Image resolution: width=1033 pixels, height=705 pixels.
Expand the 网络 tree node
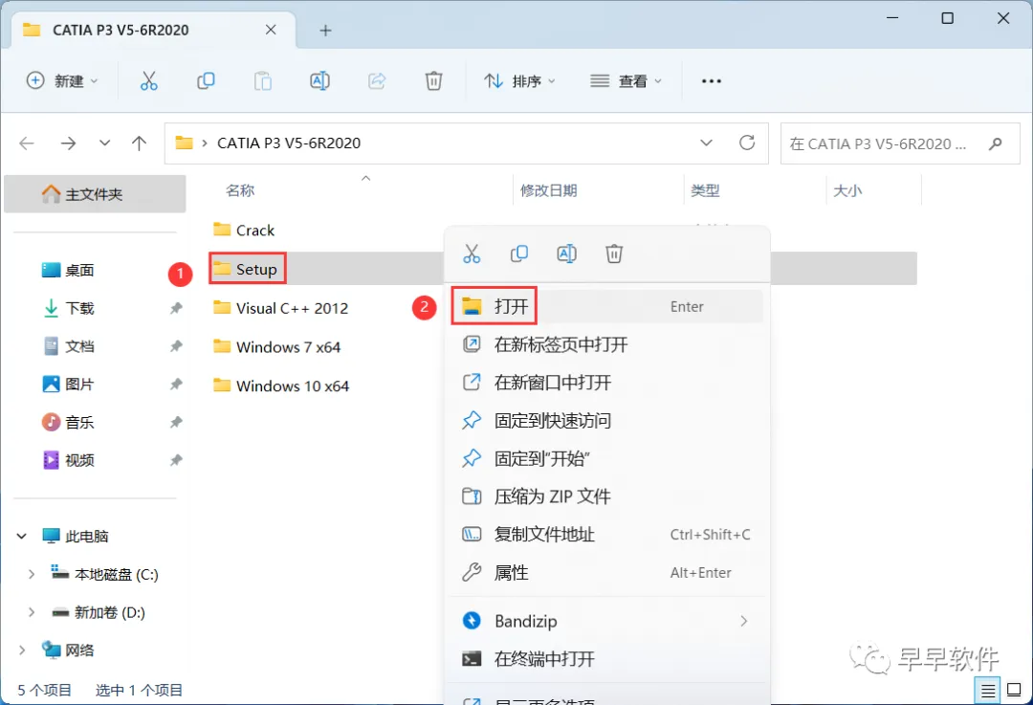pyautogui.click(x=22, y=650)
